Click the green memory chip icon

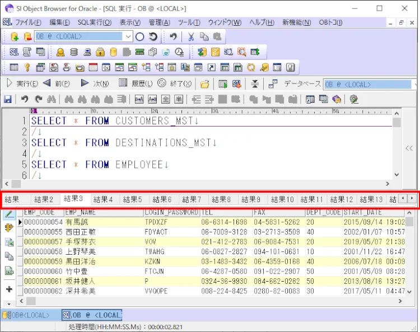[139, 52]
